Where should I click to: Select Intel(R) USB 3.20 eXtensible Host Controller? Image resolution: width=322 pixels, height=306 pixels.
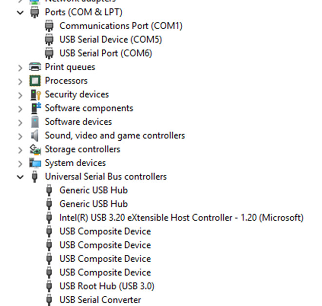click(181, 217)
